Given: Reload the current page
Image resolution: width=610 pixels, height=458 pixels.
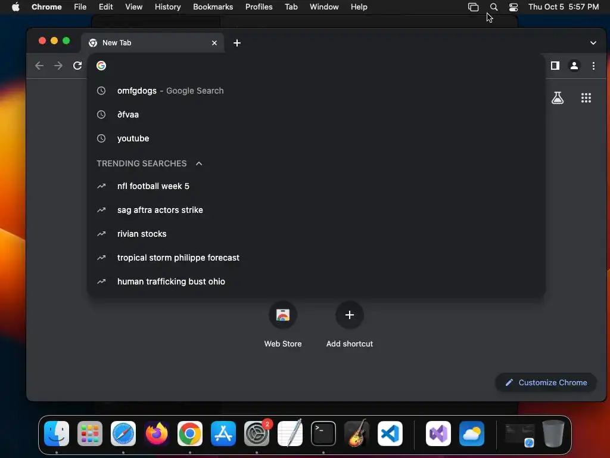Looking at the screenshot, I should [x=77, y=66].
